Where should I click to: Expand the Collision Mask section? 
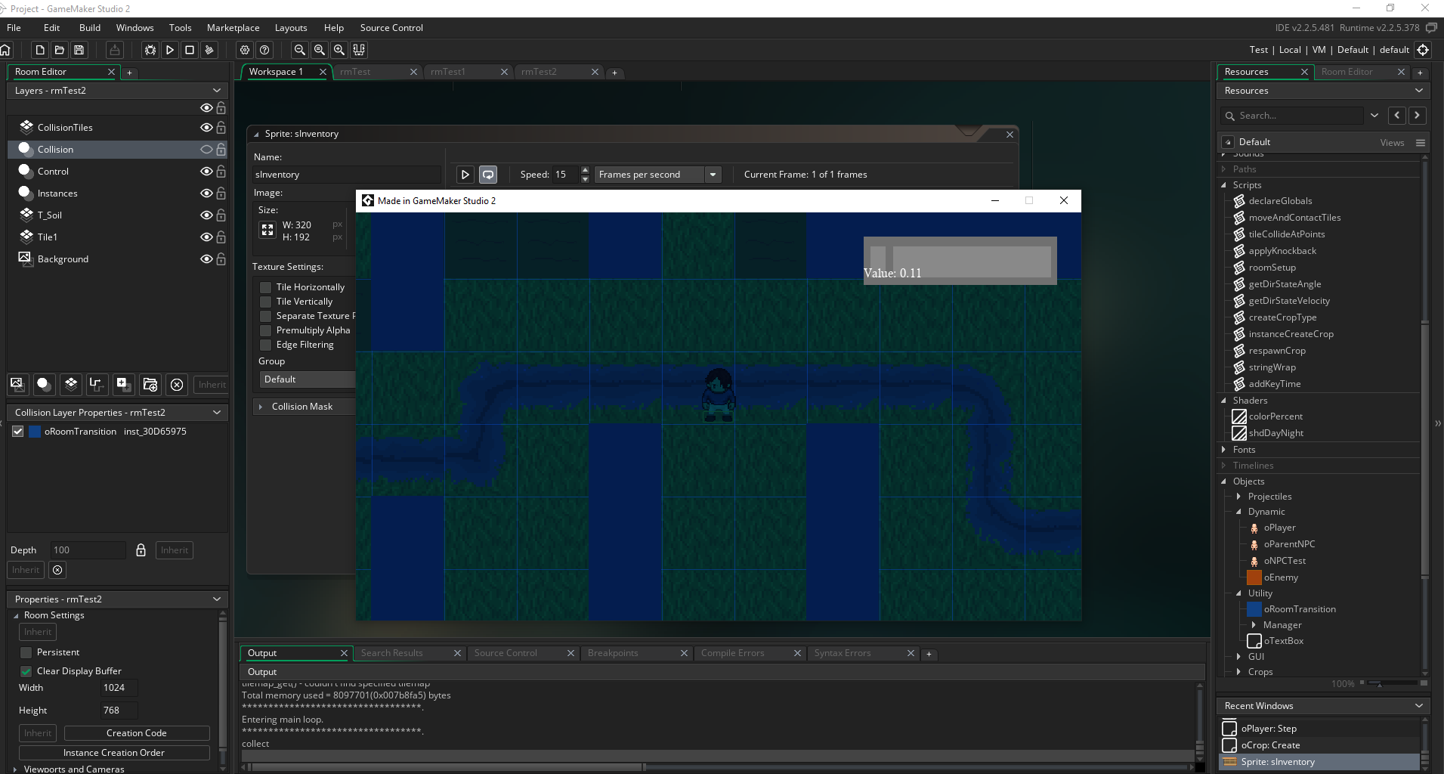[261, 407]
